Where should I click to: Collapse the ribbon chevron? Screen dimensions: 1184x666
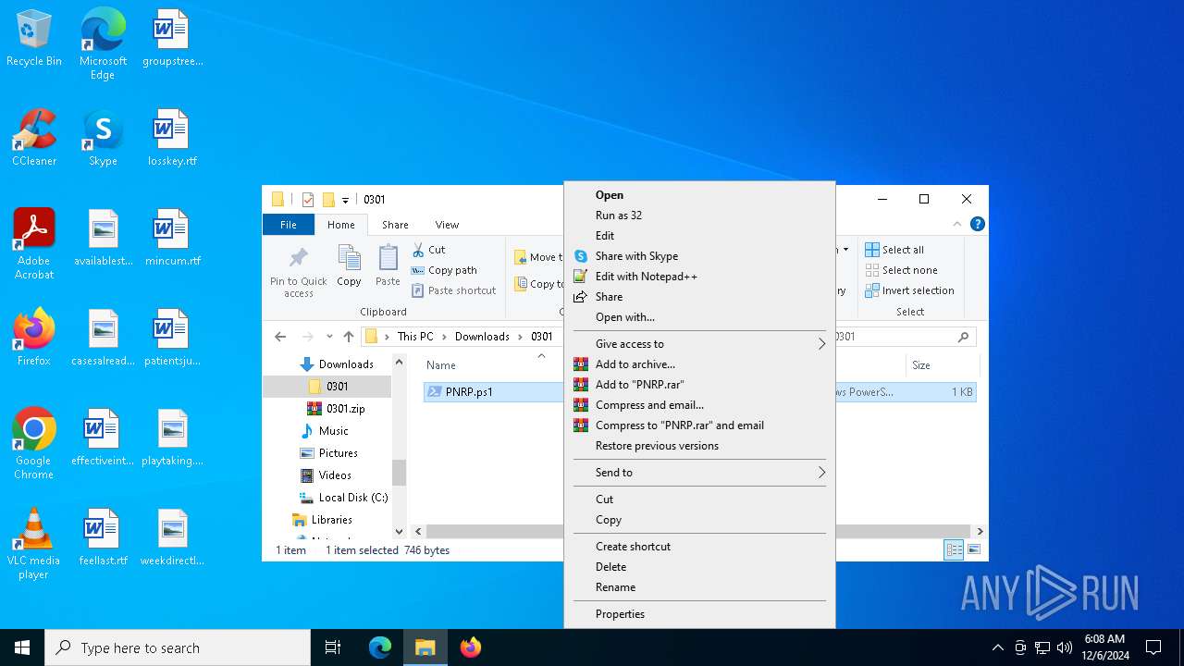(x=957, y=224)
